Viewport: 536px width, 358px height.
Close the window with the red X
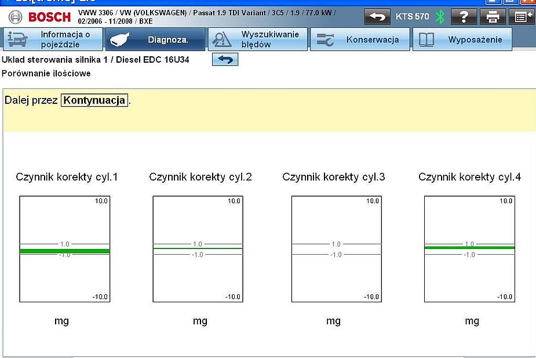pyautogui.click(x=528, y=2)
